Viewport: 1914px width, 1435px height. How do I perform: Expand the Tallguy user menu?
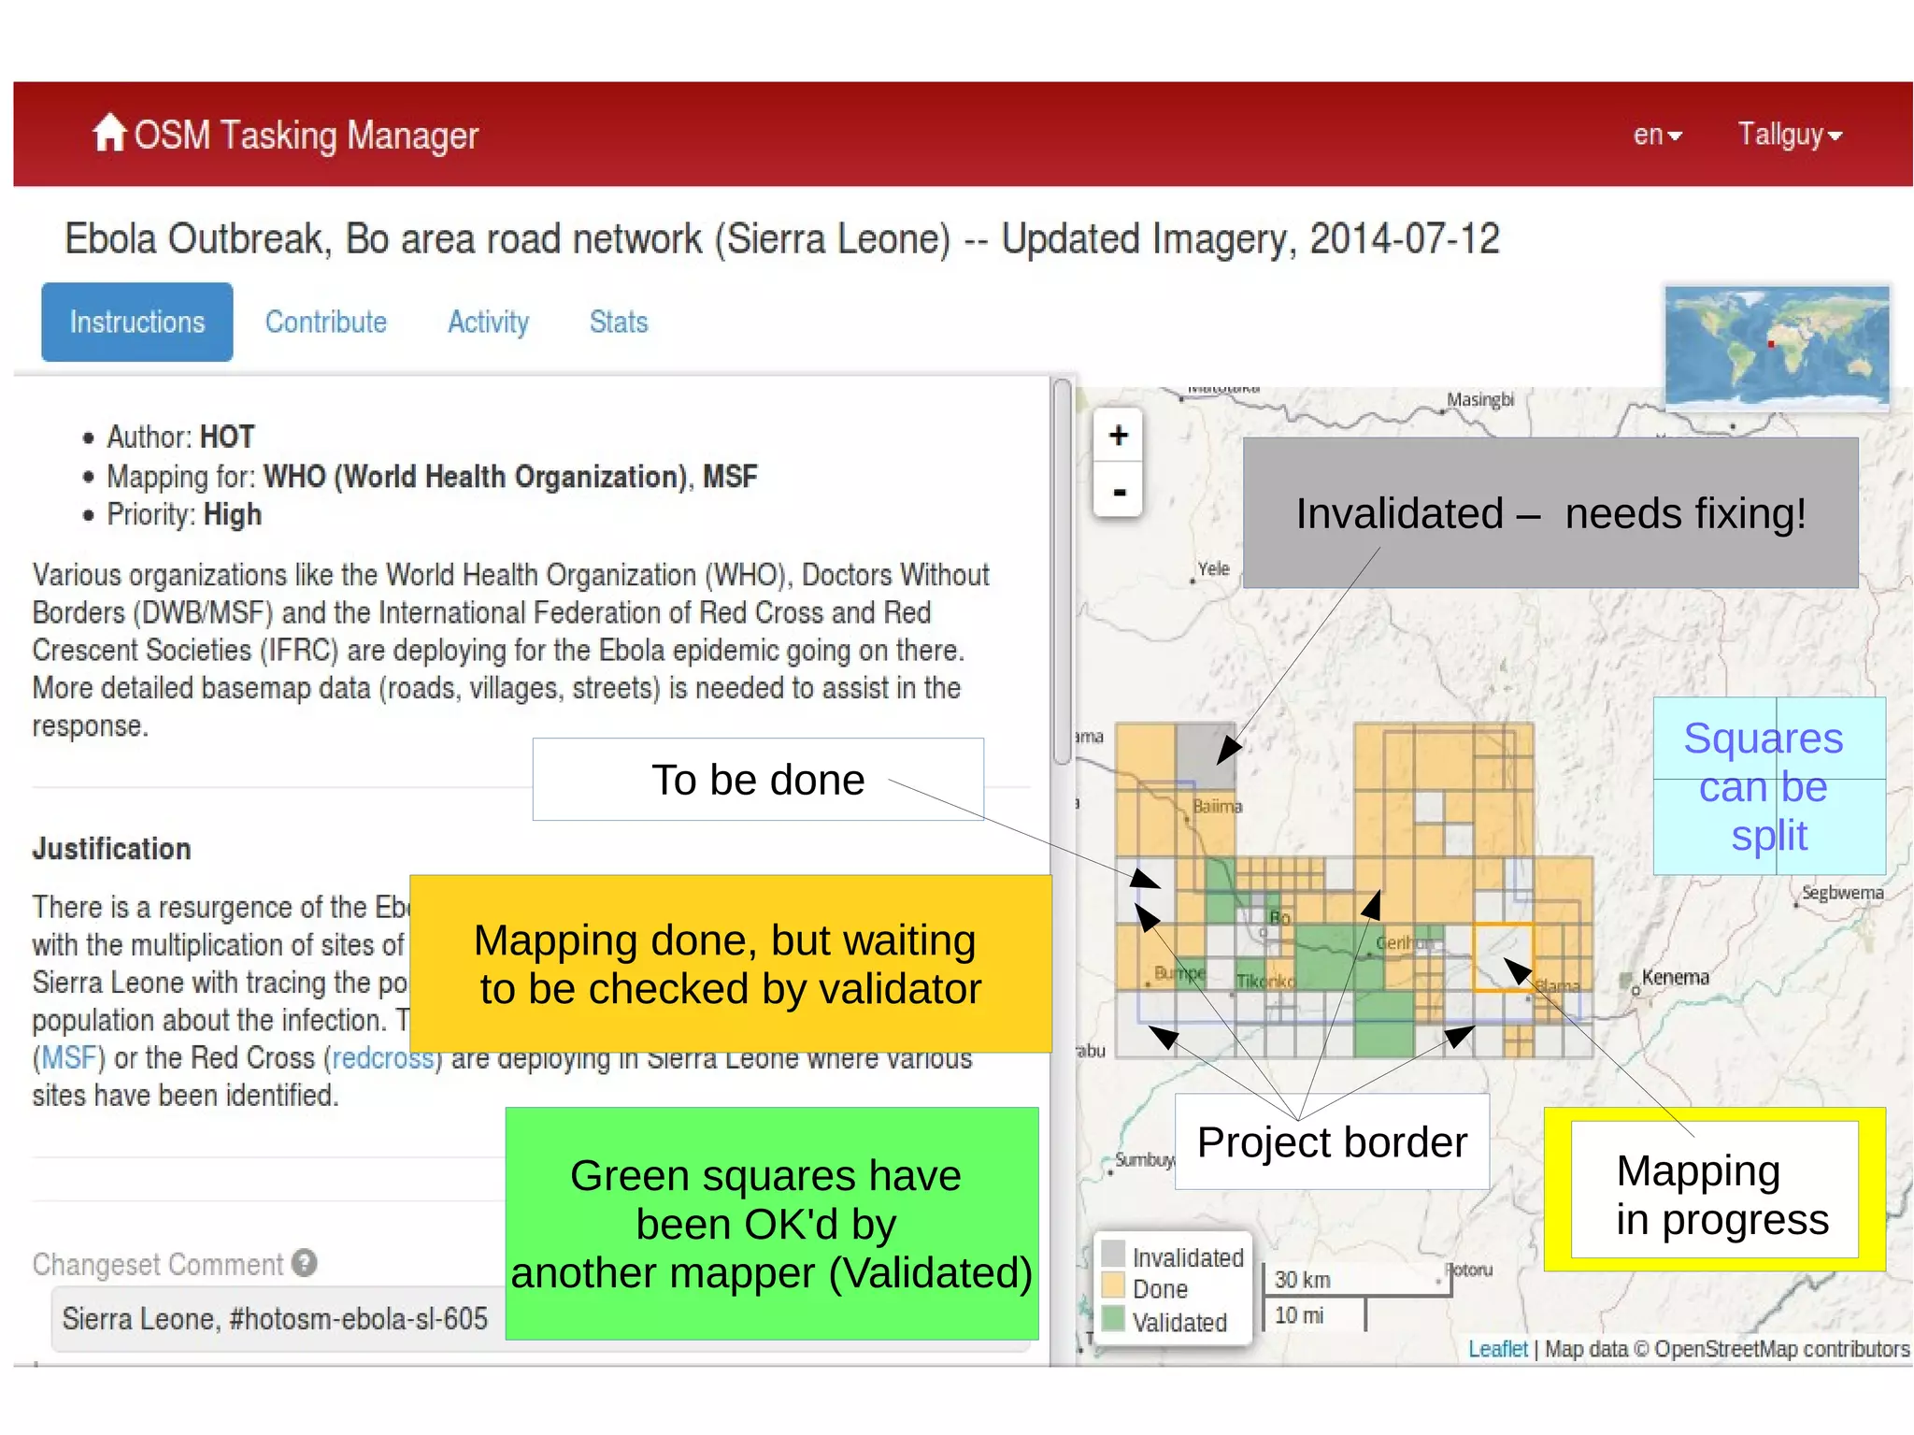click(x=1789, y=136)
